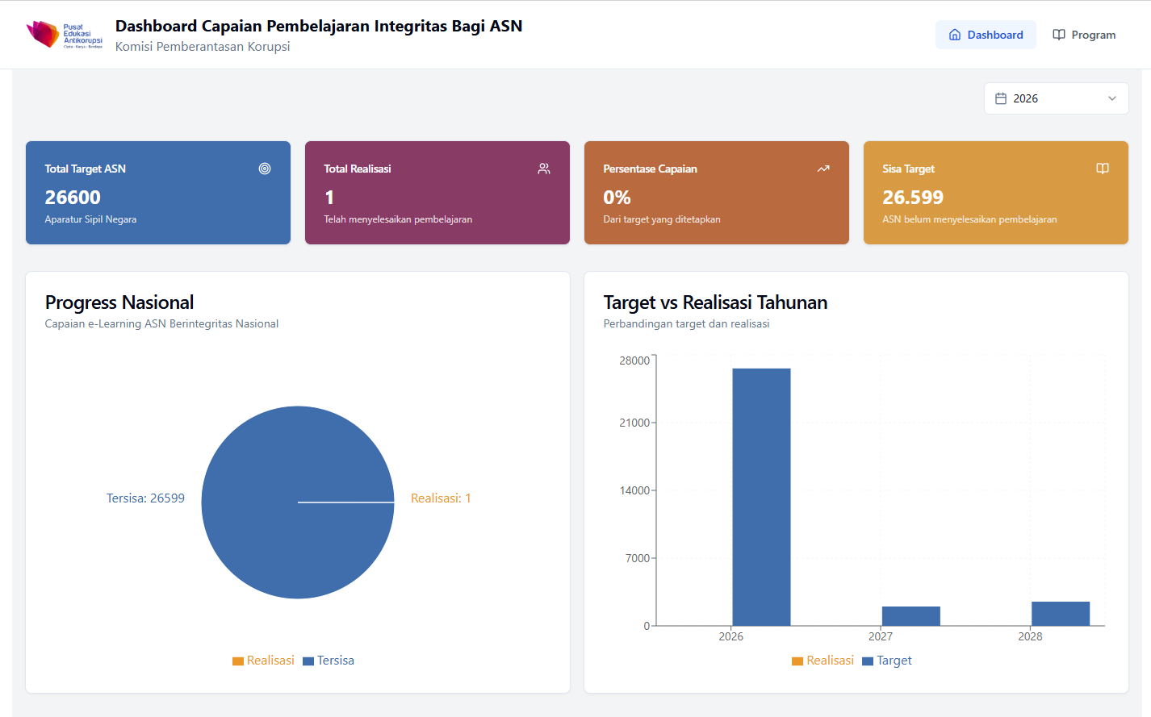1151x717 pixels.
Task: Expand year selector using chevron arrow
Action: point(1112,98)
